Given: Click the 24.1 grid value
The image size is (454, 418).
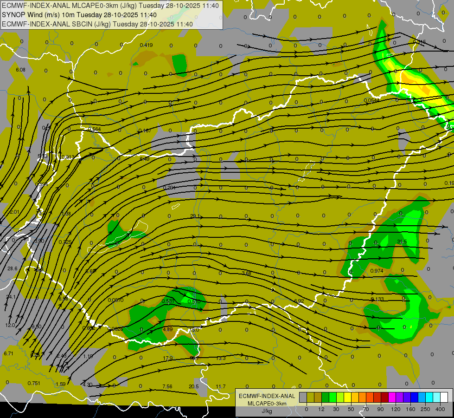Looking at the screenshot, I should (11, 297).
